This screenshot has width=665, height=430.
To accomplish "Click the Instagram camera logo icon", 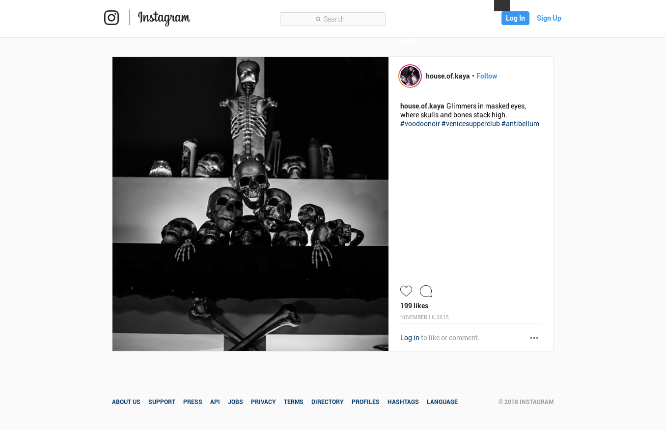I will point(111,18).
